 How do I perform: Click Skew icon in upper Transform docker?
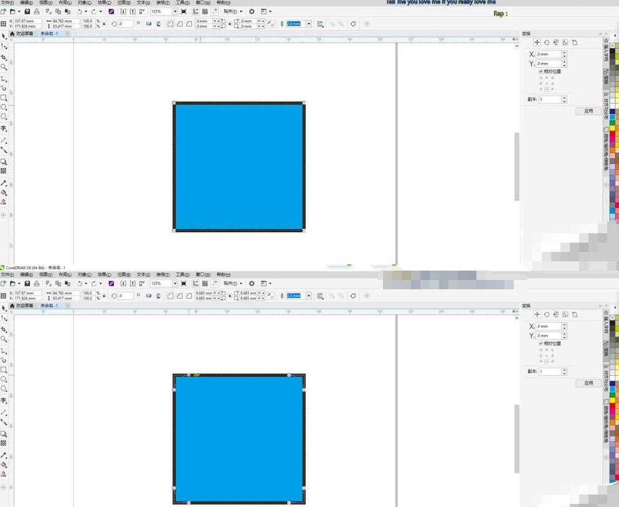(575, 42)
